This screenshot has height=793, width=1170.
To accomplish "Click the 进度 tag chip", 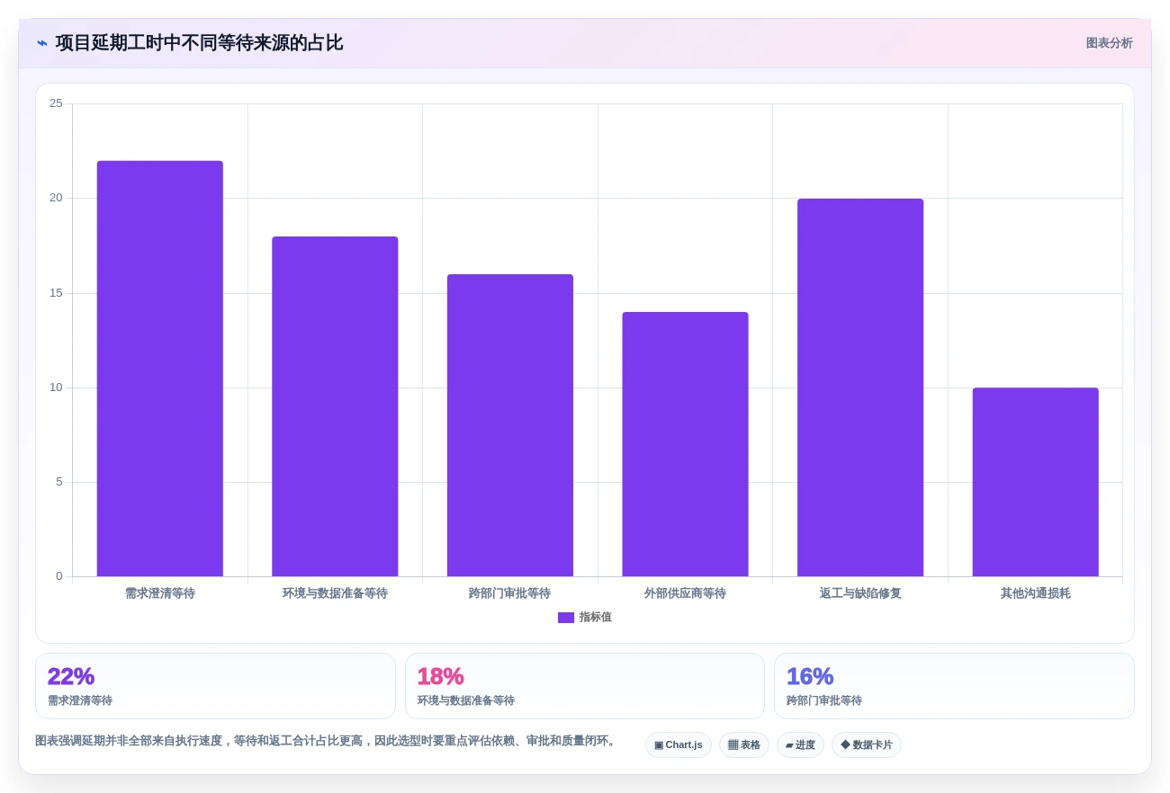I will (x=800, y=745).
